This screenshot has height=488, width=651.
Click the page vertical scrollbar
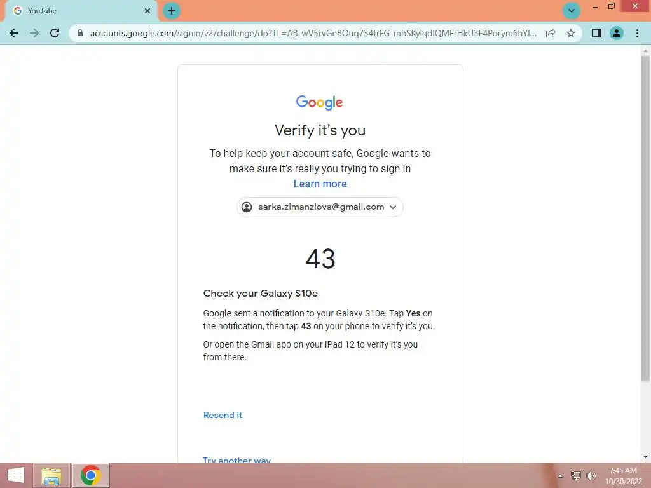[x=645, y=219]
